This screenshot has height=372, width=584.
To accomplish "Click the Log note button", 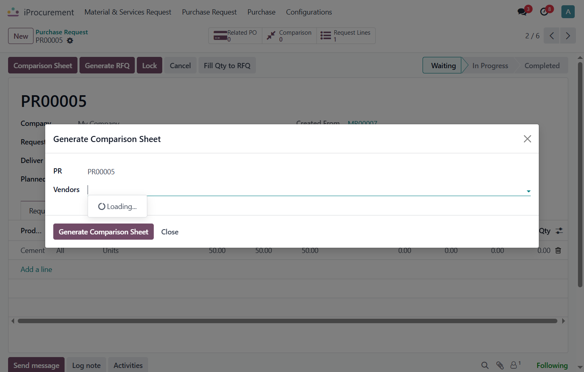I will pyautogui.click(x=86, y=365).
